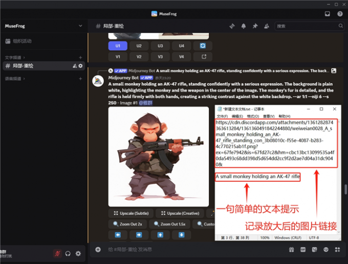Open the gift icon in message bar
Screen dimensions: 348x264
coord(291,250)
